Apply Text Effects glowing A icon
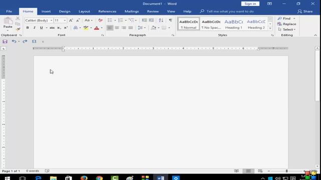Screen dimensions: 321x180 76,28
